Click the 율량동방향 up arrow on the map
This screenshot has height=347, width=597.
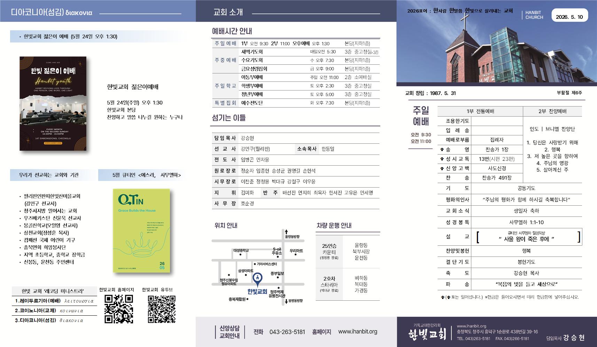[286, 231]
